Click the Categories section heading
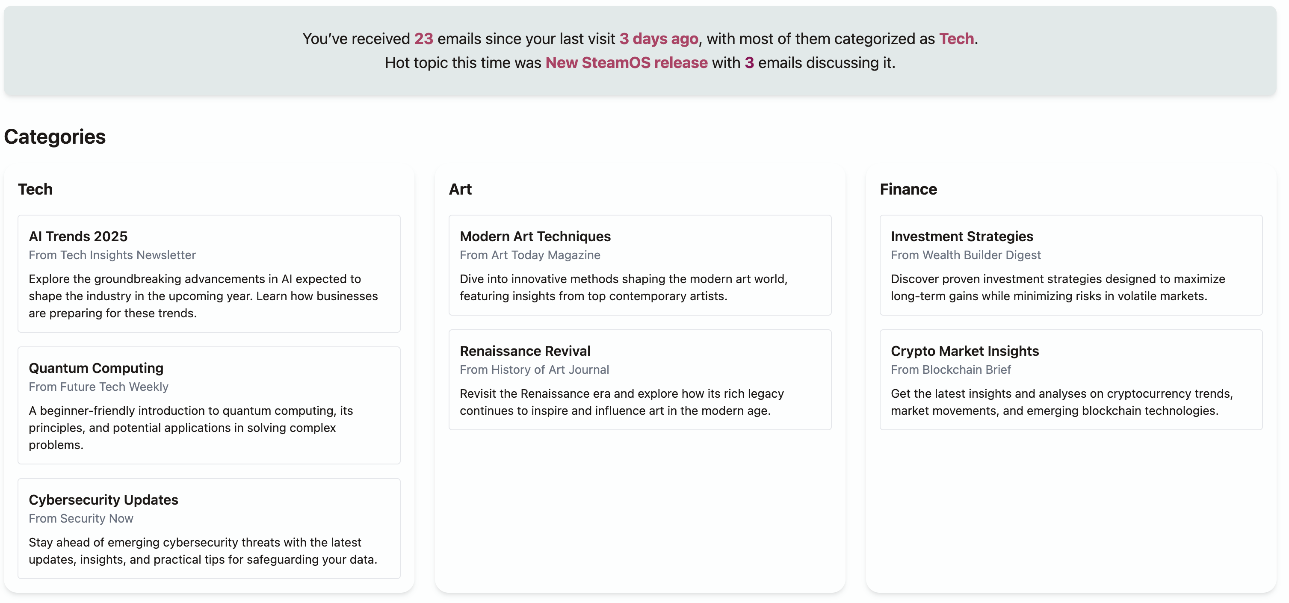1289x603 pixels. coord(55,136)
